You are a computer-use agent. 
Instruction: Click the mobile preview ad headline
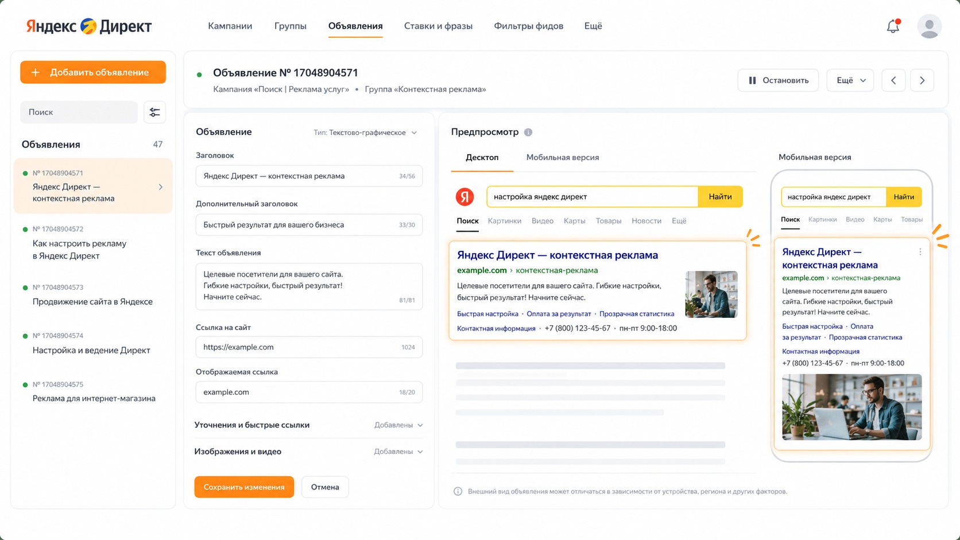pyautogui.click(x=830, y=258)
